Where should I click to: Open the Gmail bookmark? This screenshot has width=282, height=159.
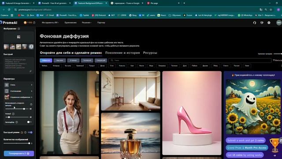coord(50,15)
